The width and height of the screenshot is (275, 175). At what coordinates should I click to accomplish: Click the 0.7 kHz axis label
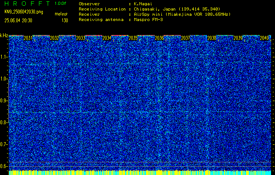(x=3, y=144)
